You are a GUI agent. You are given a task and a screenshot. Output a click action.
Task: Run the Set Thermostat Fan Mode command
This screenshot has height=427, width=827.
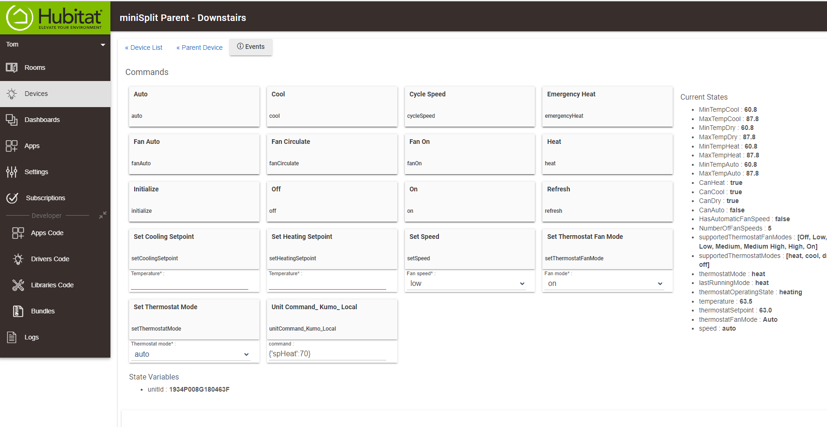[608, 249]
